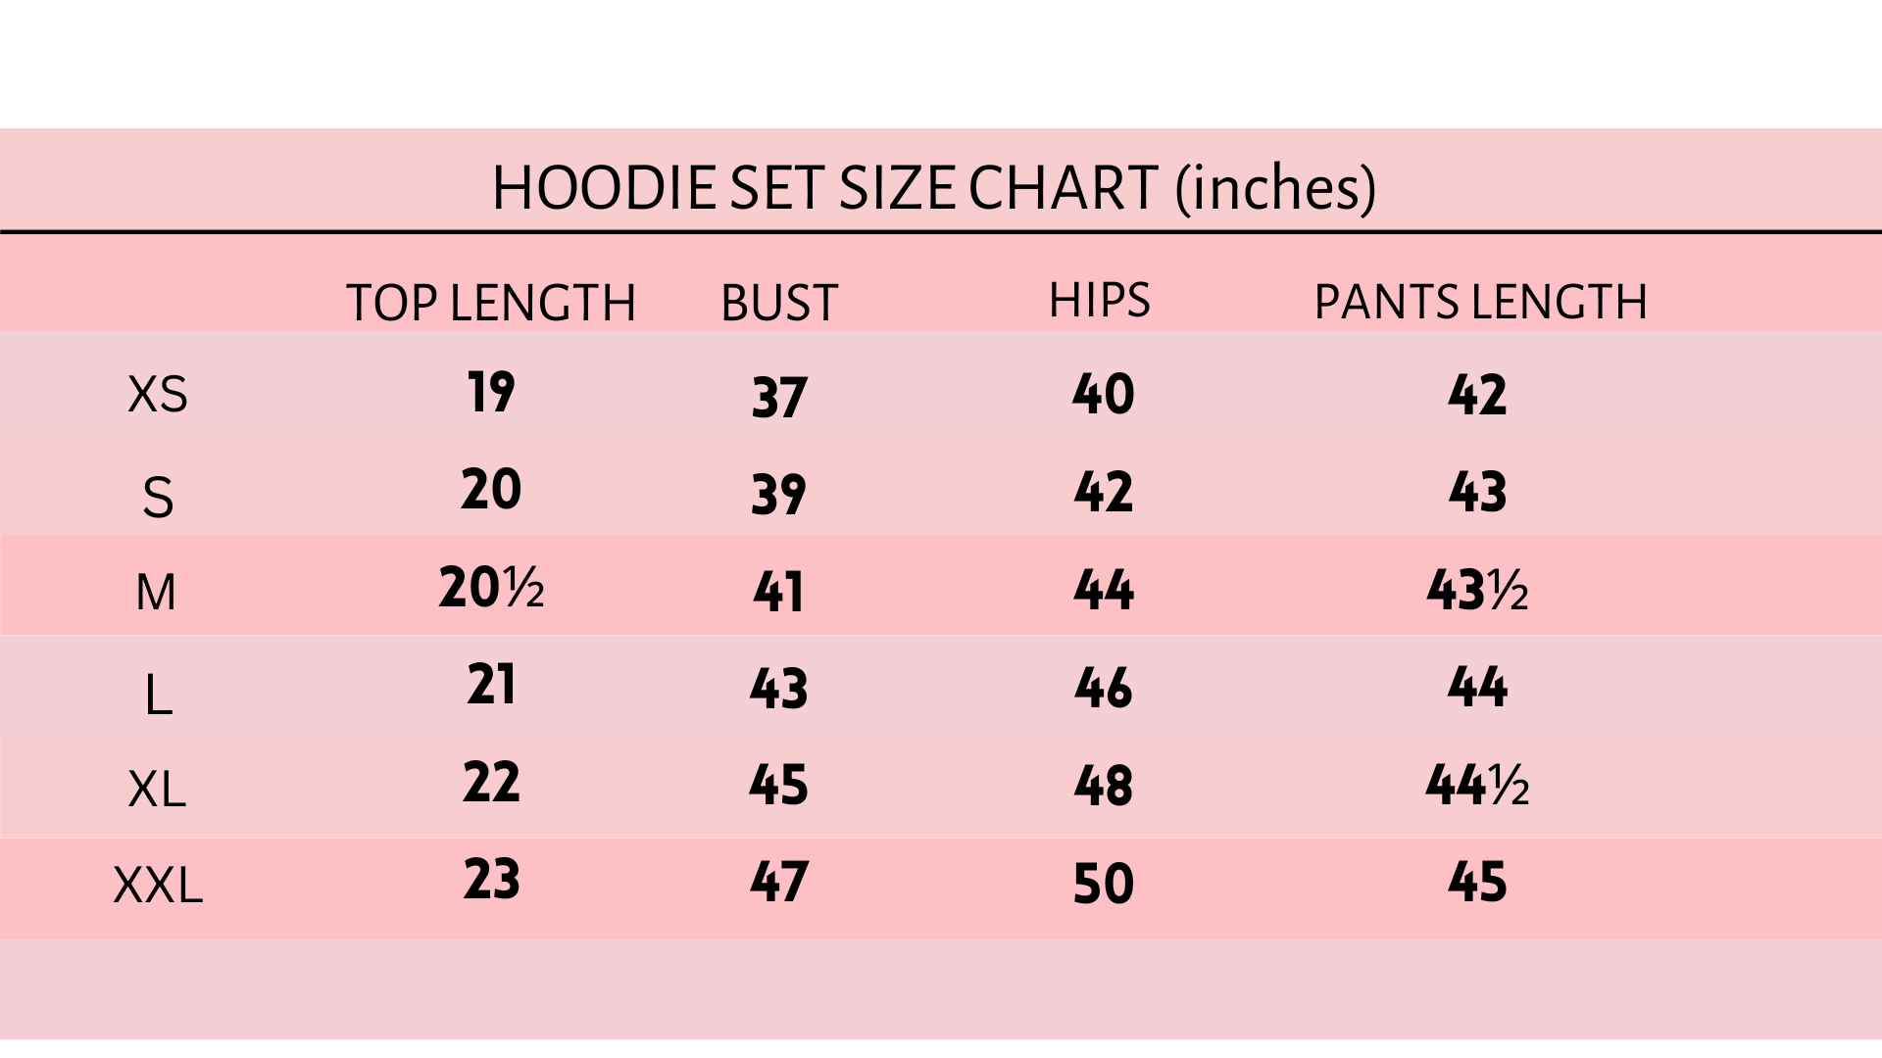Click the XXL bust value 47
The width and height of the screenshot is (1882, 1058).
pos(779,882)
